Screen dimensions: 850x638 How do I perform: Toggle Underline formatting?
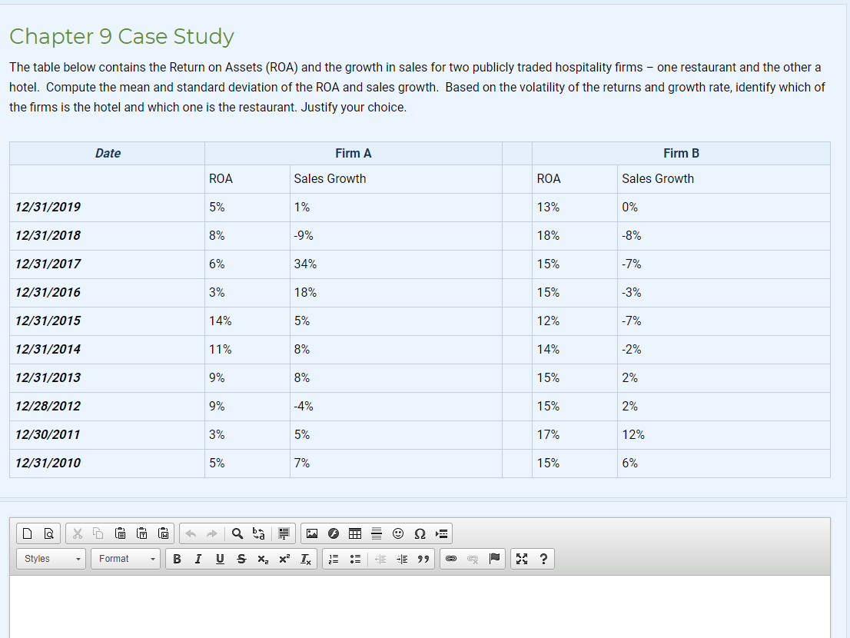click(x=220, y=559)
